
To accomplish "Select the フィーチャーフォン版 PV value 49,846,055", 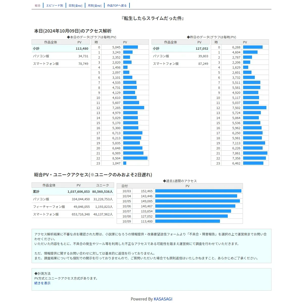I will coord(82,207).
